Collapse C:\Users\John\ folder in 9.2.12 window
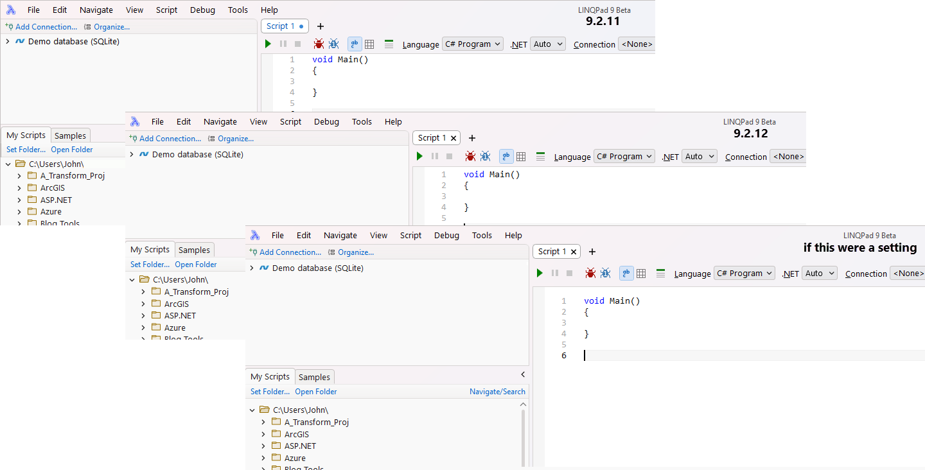The width and height of the screenshot is (925, 470). [132, 279]
